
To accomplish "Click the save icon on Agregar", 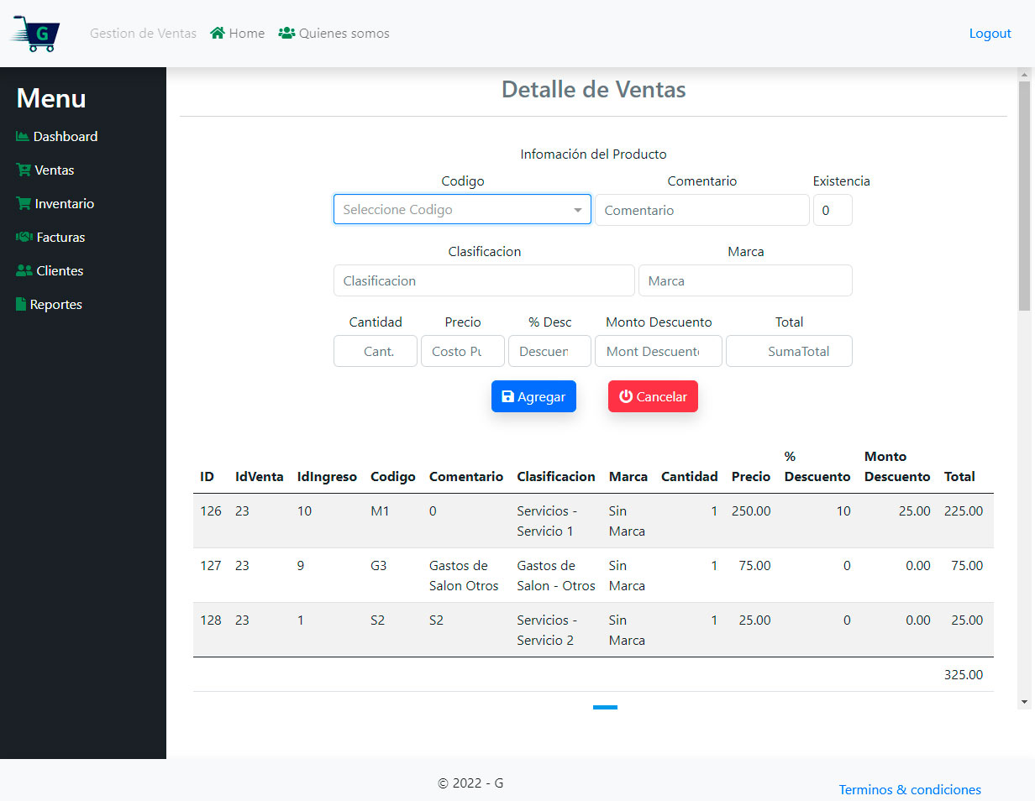I will coord(507,396).
